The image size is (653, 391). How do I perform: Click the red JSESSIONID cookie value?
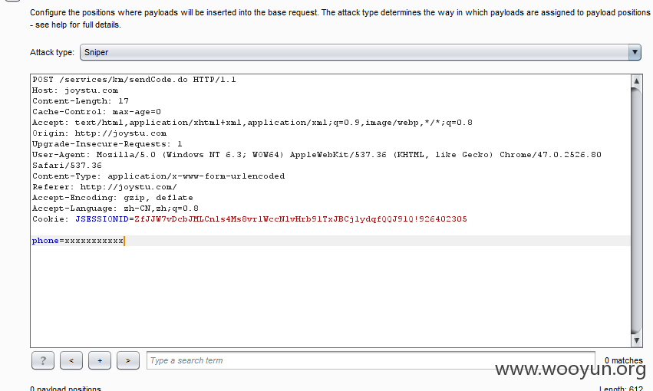coord(301,219)
